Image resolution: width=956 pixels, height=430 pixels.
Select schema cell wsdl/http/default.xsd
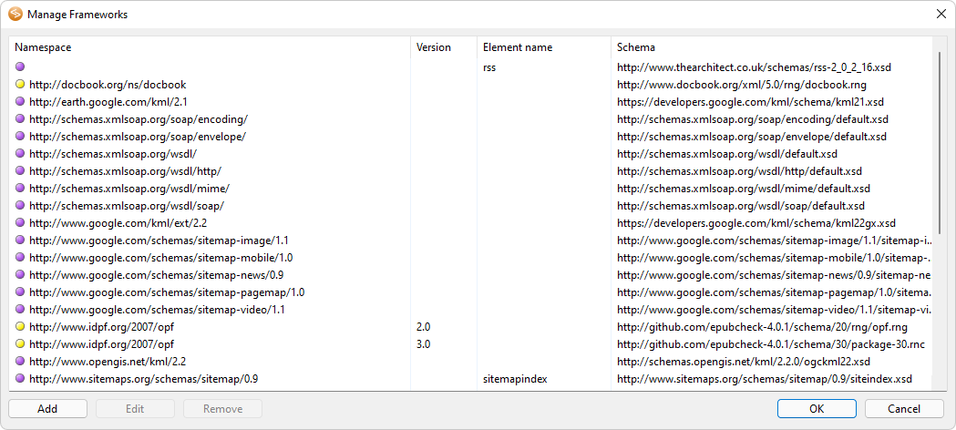click(740, 171)
